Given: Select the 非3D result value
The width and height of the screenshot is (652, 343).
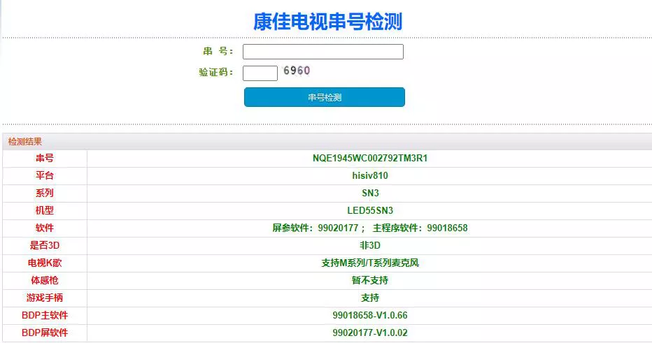Looking at the screenshot, I should (x=369, y=246).
